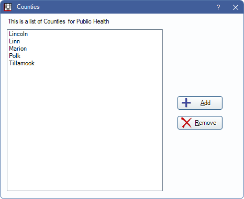
Task: Open the question mark help button
Action: click(218, 7)
